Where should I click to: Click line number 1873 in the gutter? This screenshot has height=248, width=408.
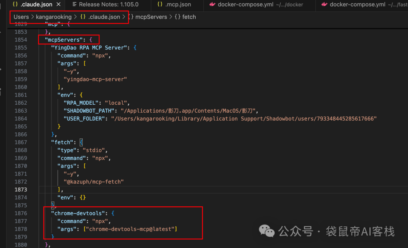pos(20,189)
